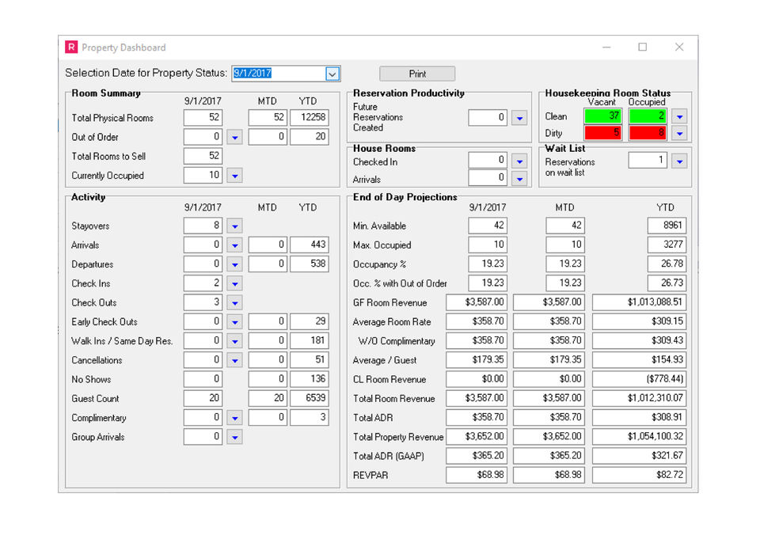
Task: Click Total ADR YTD $308.91
Action: coord(639,418)
